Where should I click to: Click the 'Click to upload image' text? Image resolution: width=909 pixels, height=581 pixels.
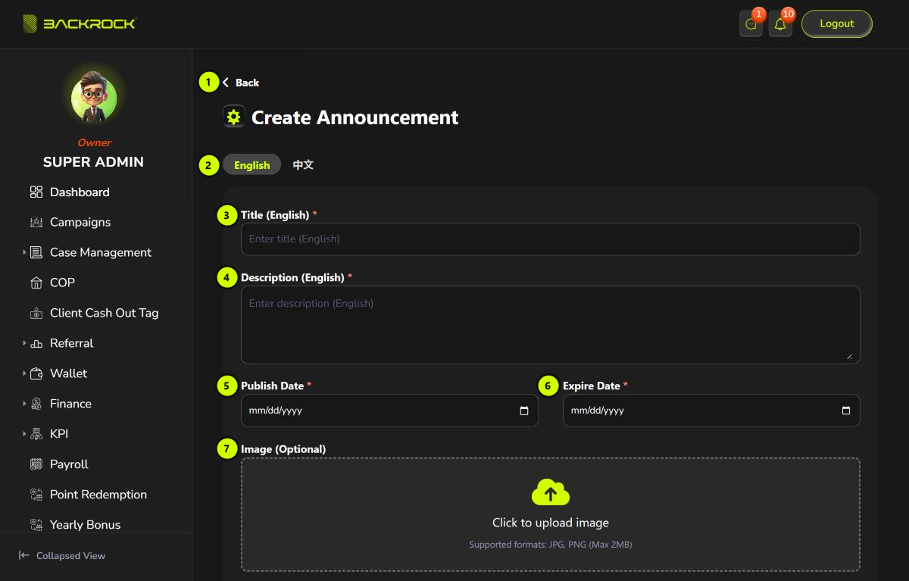pyautogui.click(x=551, y=523)
